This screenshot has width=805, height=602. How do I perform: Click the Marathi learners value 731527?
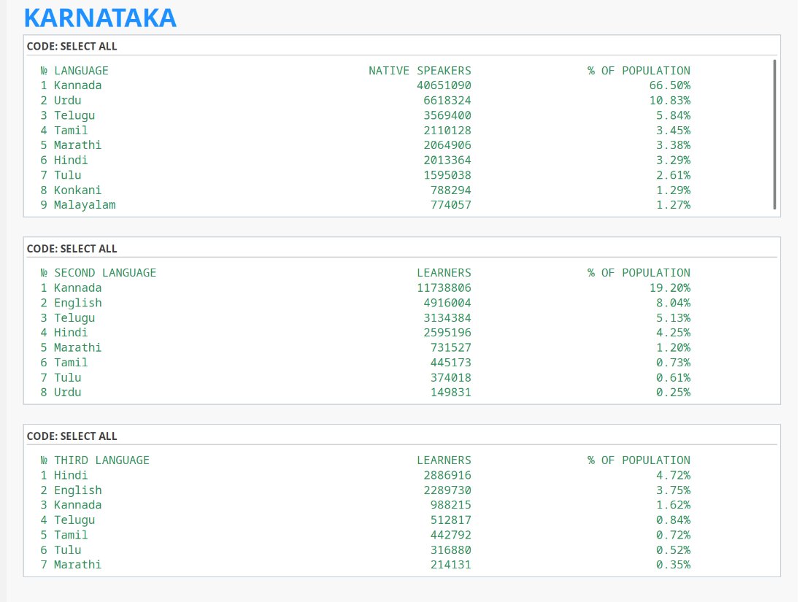pos(450,347)
